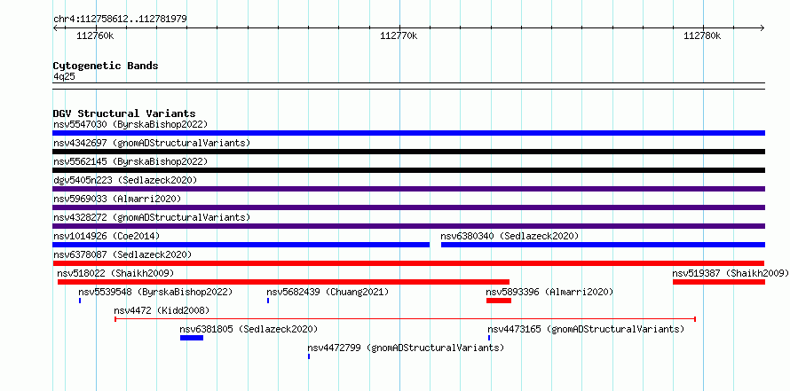
Task: Select the purple nsv4328272 variant bar
Action: (x=408, y=226)
